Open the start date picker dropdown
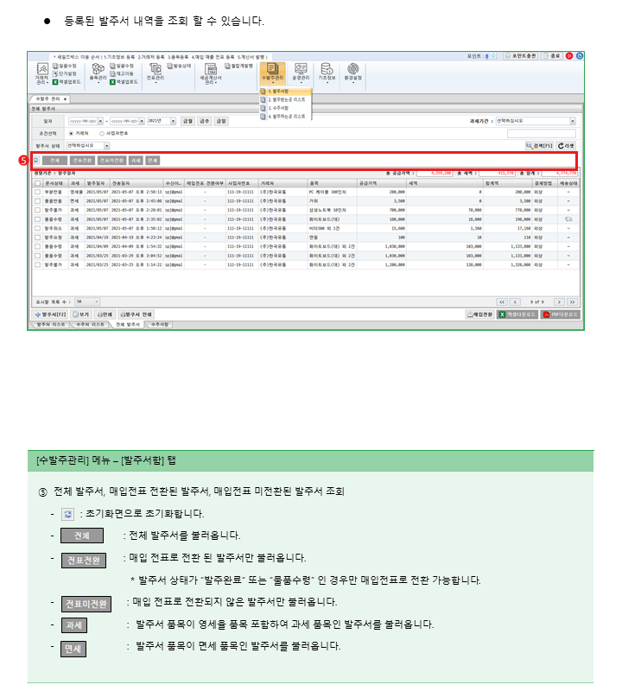 click(100, 121)
